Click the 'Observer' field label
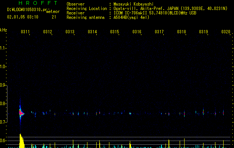Screen dimensions: 234x148 pos(76,4)
